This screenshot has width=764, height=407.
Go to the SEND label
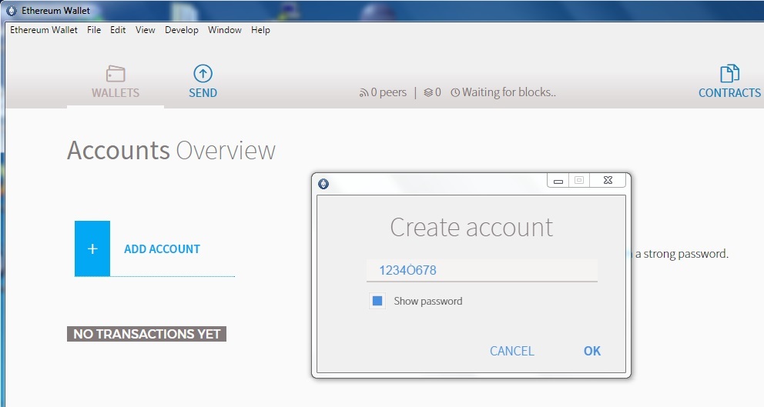[203, 92]
